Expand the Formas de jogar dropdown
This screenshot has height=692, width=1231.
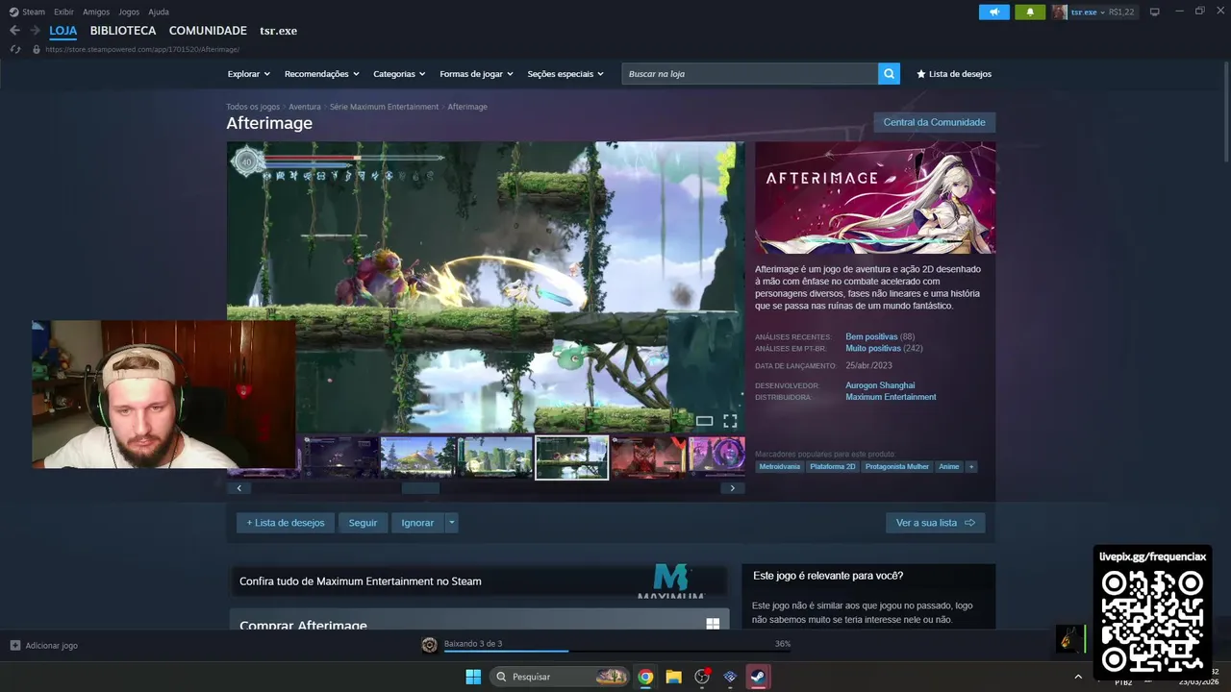pos(476,74)
